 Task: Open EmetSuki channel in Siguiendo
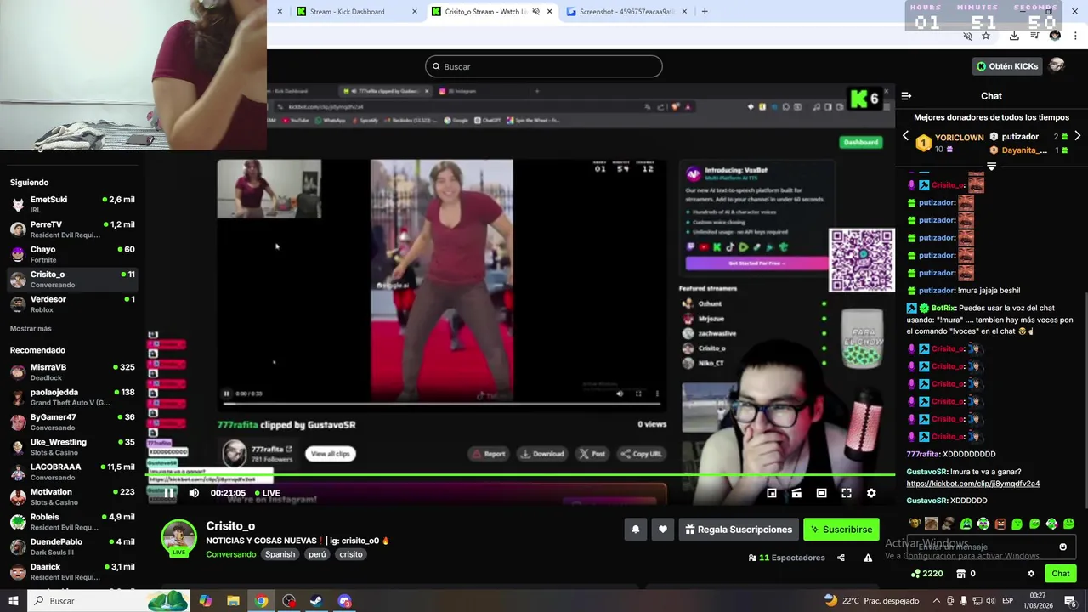point(72,204)
